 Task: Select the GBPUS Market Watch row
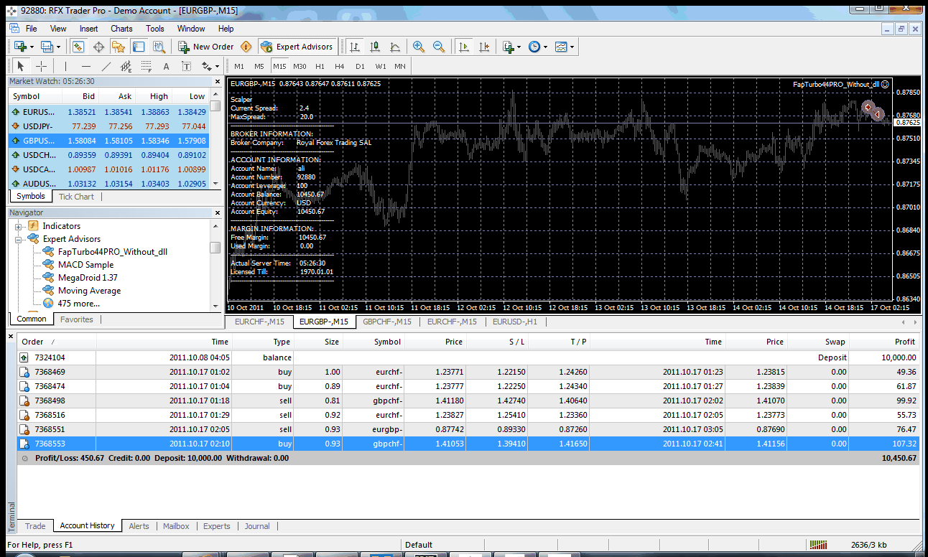108,141
